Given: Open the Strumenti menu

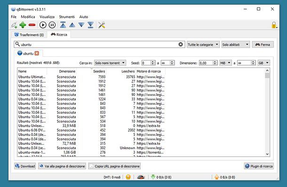Looking at the screenshot, I should click(x=67, y=17).
